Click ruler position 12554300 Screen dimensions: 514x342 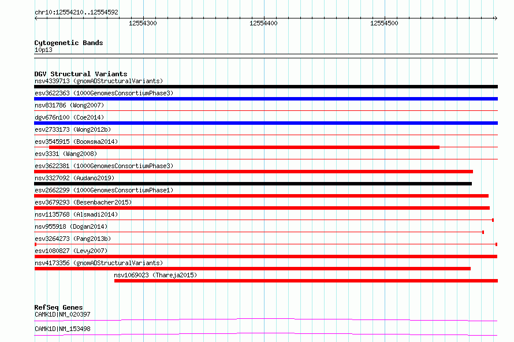point(143,23)
